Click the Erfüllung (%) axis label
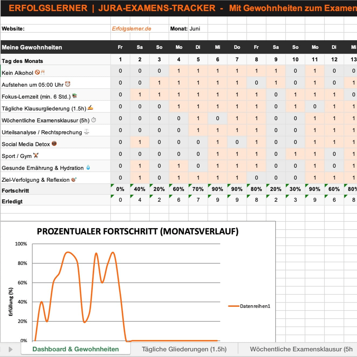 [11, 302]
